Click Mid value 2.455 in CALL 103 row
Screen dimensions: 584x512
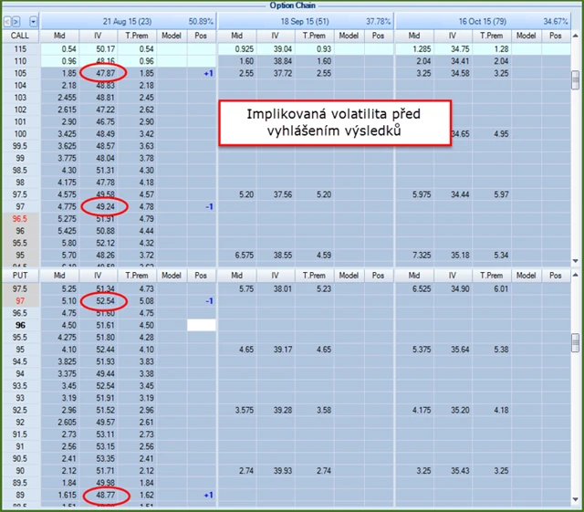click(67, 98)
